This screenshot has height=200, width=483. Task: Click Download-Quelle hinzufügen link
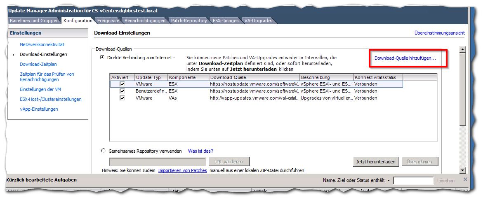(x=405, y=58)
